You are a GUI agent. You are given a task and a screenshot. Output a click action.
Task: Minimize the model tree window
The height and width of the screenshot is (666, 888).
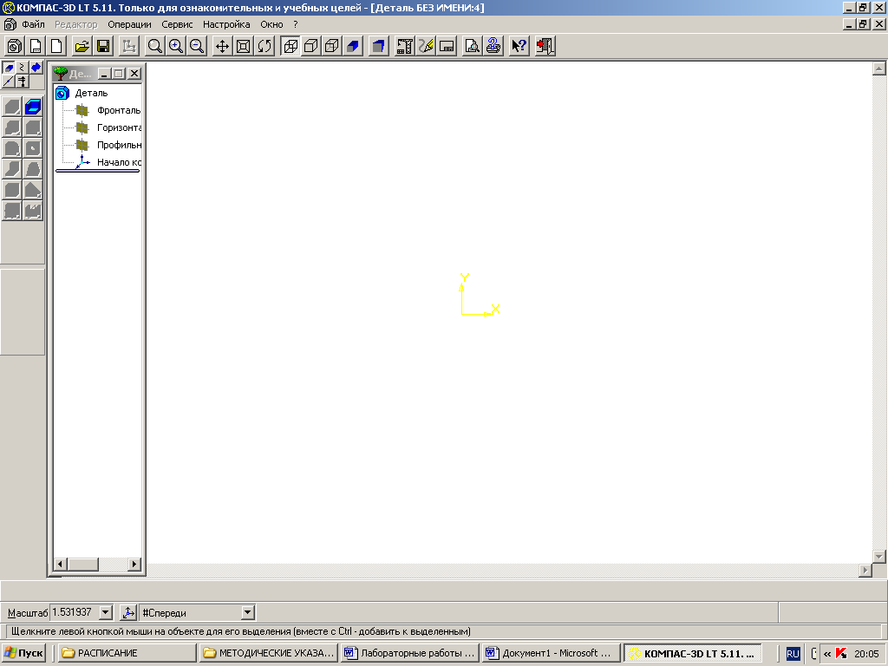pos(104,74)
